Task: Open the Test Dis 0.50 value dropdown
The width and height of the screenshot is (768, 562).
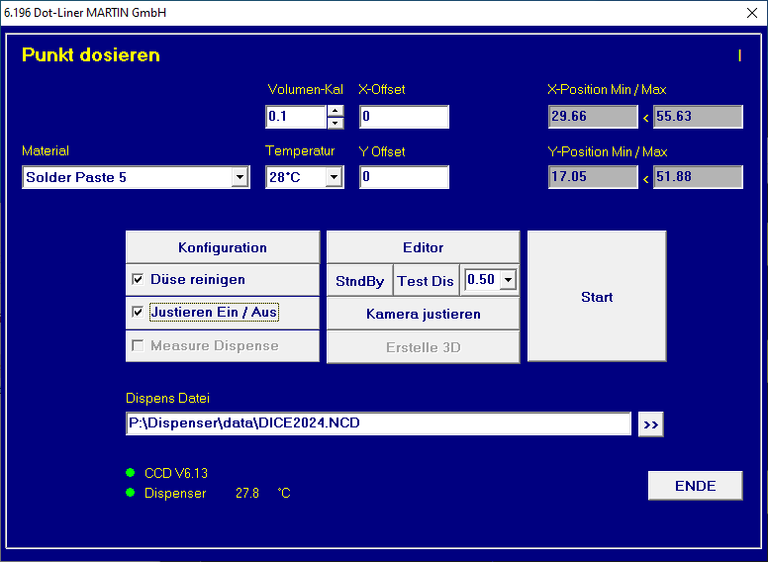Action: click(x=509, y=281)
